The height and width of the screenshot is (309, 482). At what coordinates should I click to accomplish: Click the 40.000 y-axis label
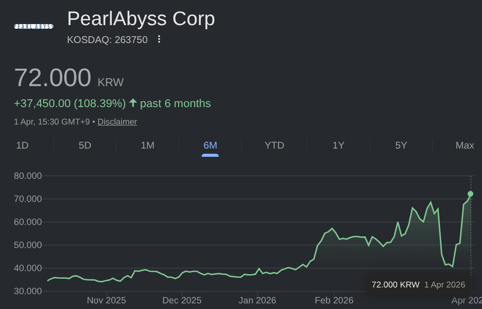click(x=28, y=268)
